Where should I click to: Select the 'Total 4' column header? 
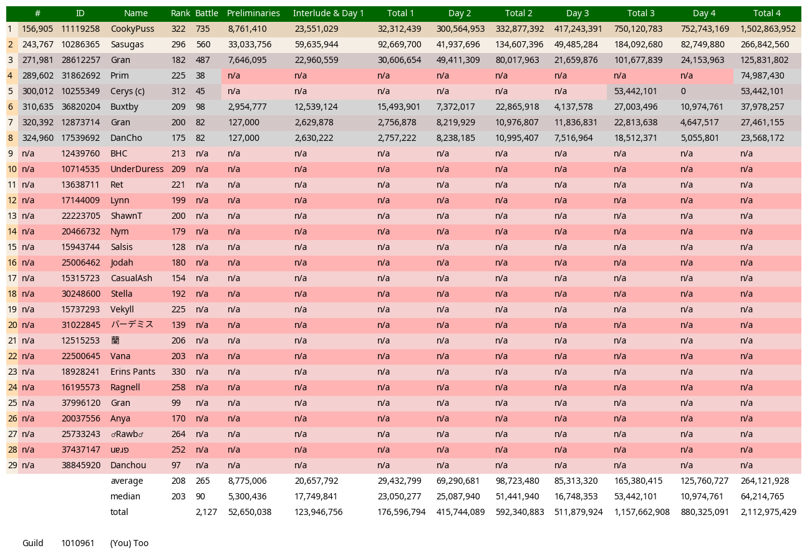pos(766,13)
